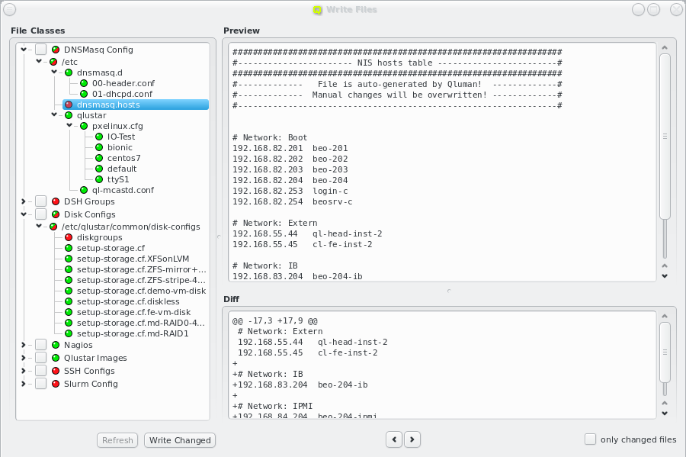Click the status icon next to Nagios
This screenshot has height=457, width=686.
56,345
